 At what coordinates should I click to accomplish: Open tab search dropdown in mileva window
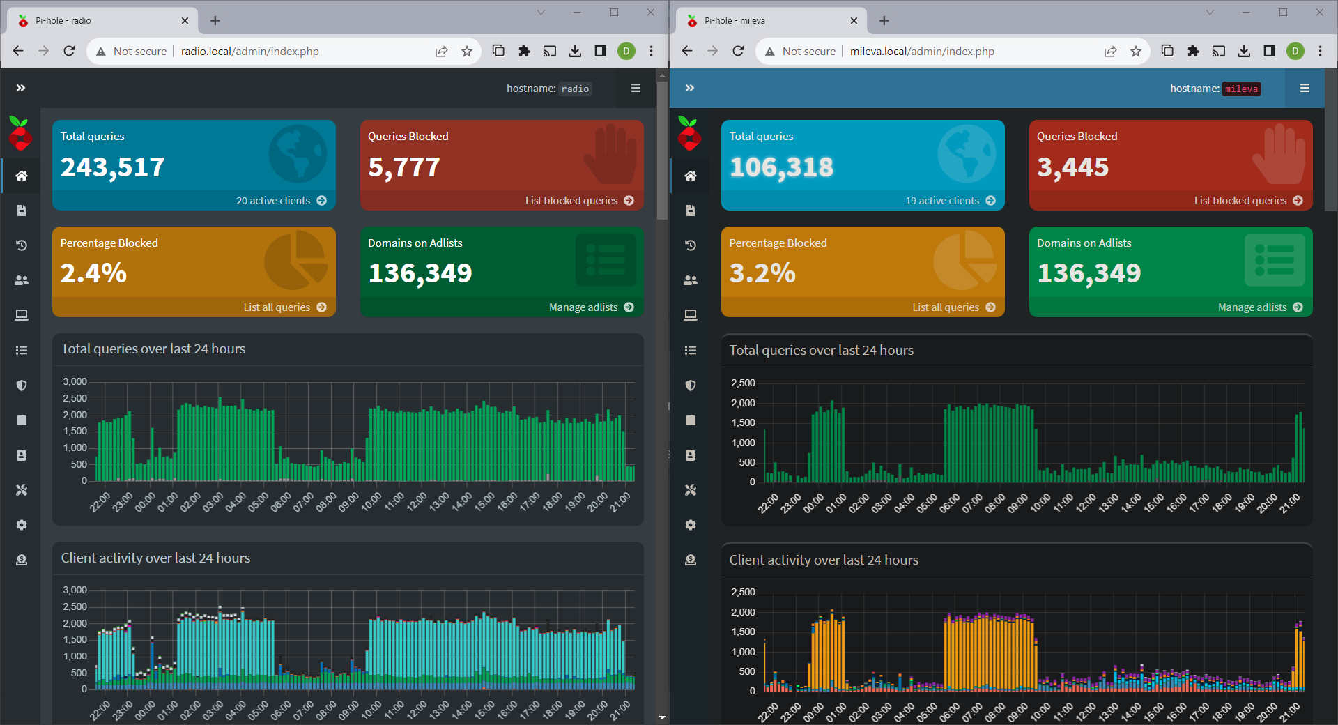tap(1210, 13)
